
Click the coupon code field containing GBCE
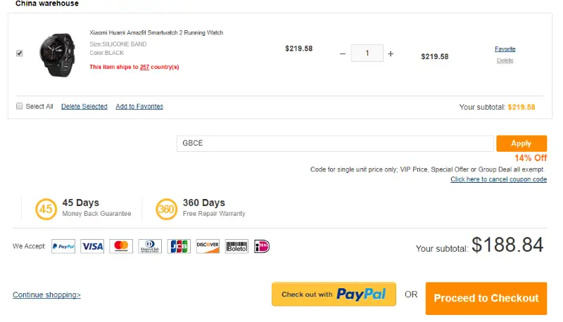[335, 143]
